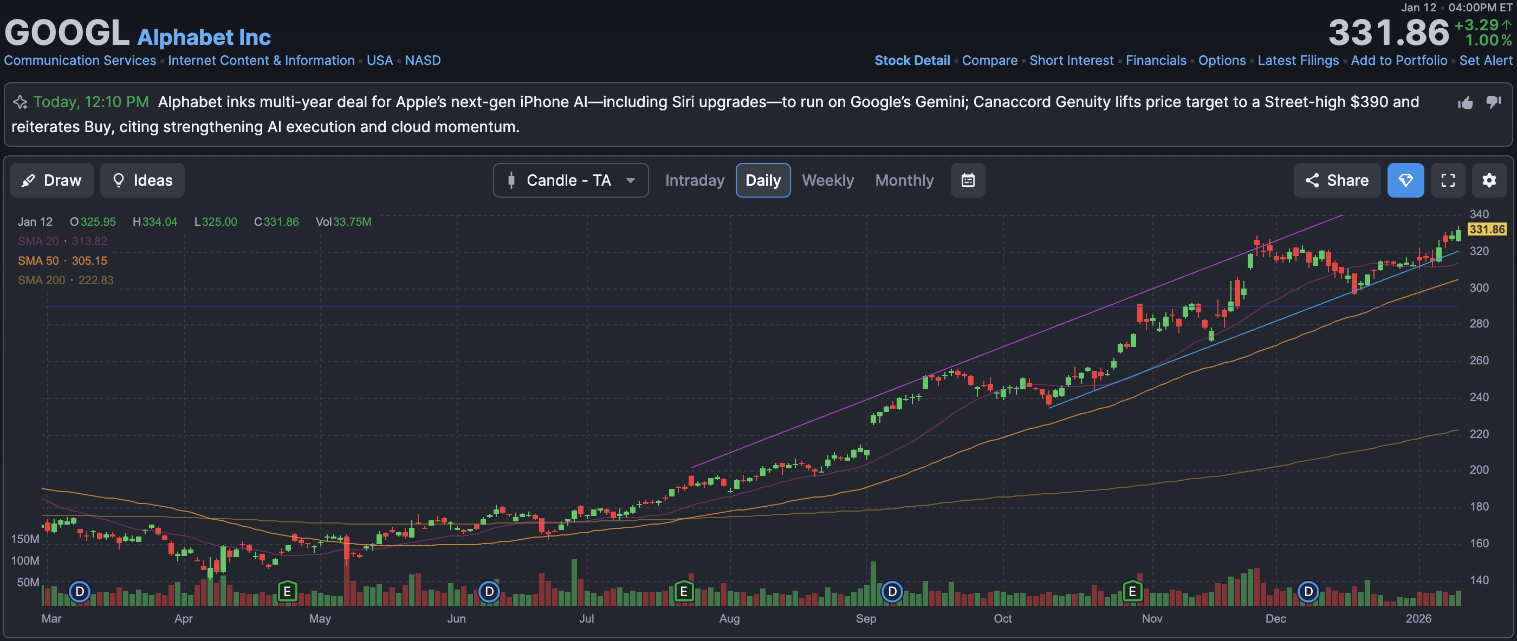Open the Ideas menu

(x=142, y=180)
